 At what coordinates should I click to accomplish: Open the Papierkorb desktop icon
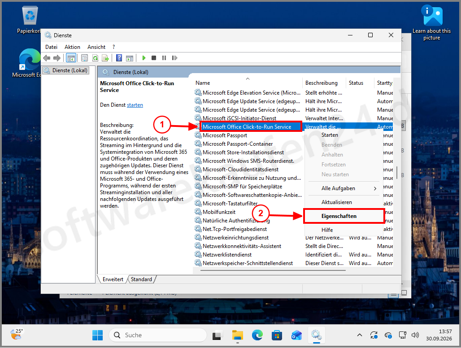30,19
